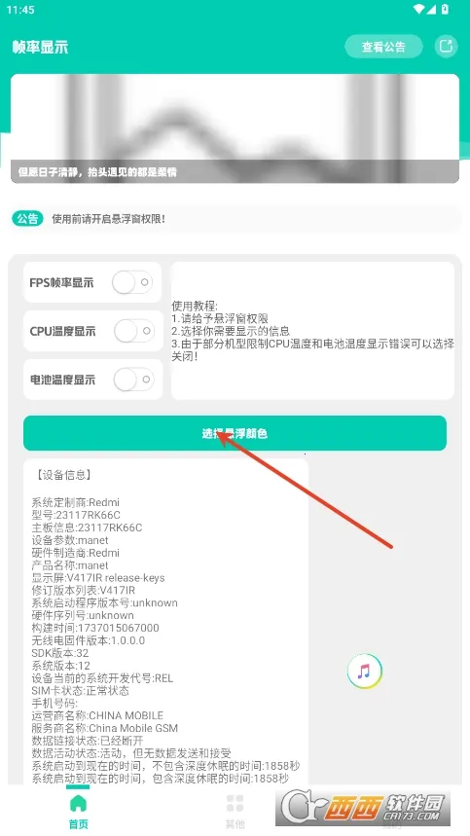Toggle the CPU温度显示 switch
470x836 pixels.
(x=133, y=331)
